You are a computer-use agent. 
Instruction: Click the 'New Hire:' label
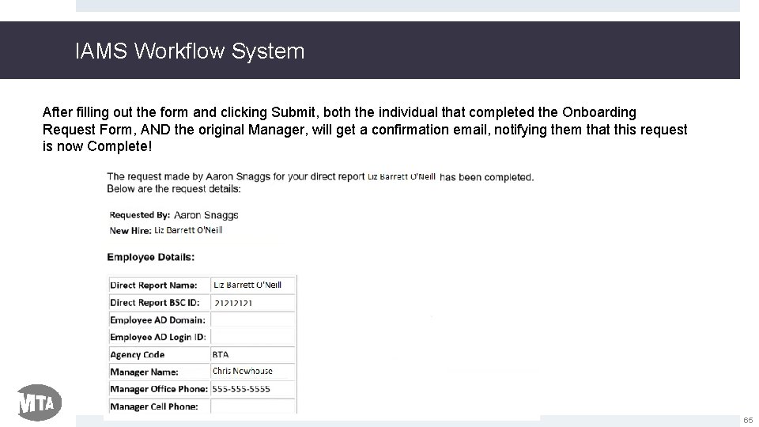130,230
